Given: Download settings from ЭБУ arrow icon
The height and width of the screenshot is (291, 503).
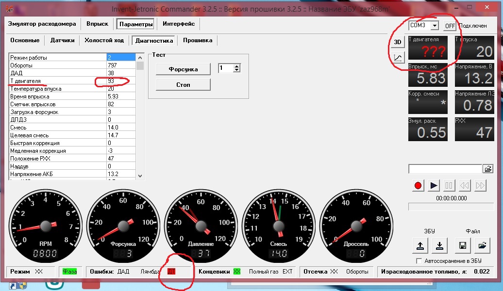Looking at the screenshot, I should [x=439, y=246].
